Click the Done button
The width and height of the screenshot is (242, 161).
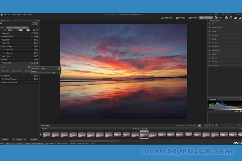tap(19, 140)
